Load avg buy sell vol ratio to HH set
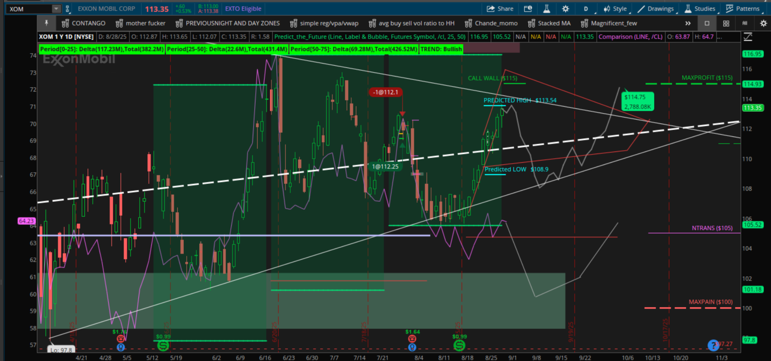The height and width of the screenshot is (361, 771). 417,23
